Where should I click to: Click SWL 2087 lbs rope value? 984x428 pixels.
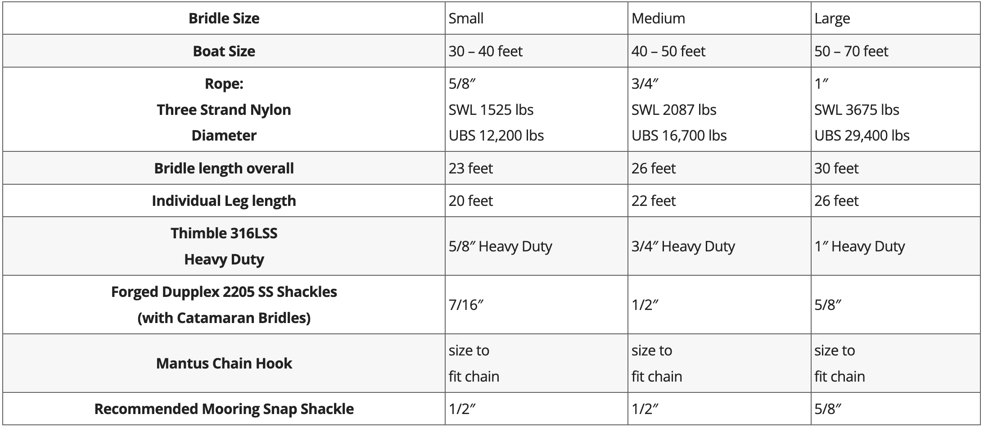coord(673,109)
